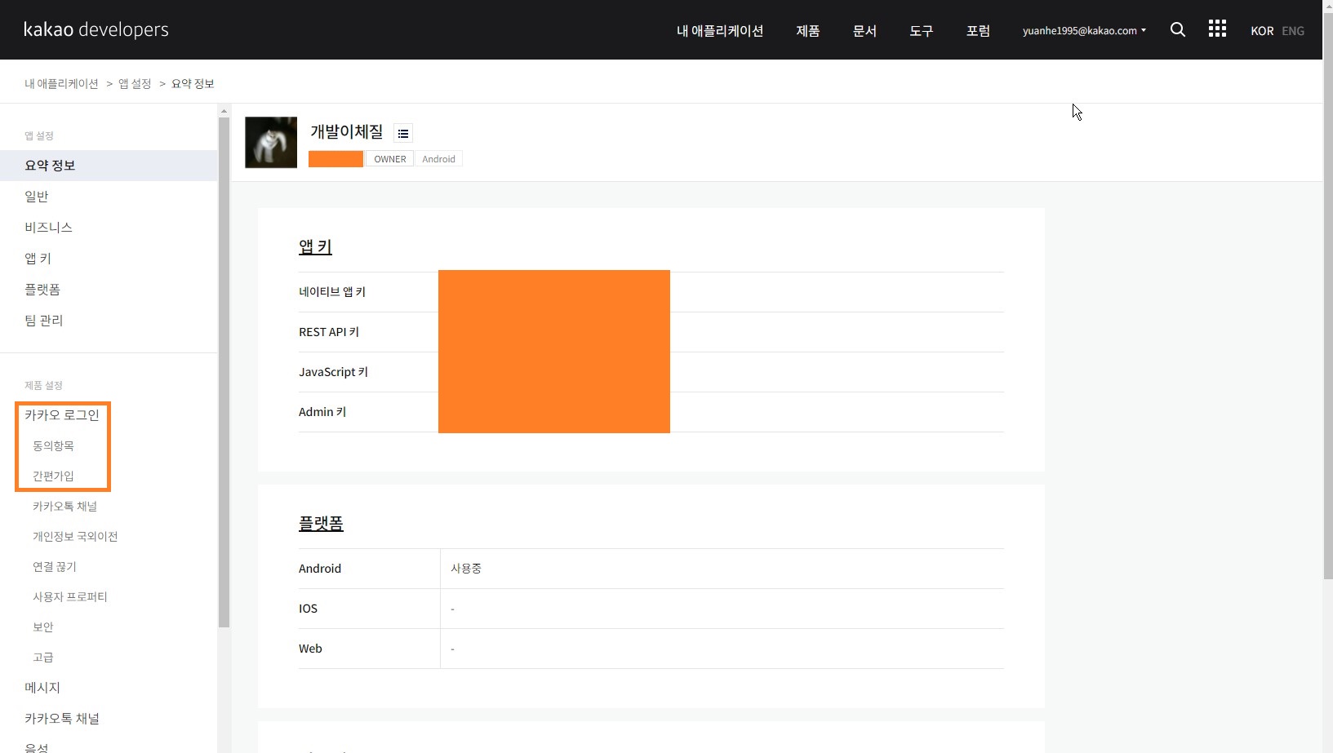
Task: Open the apps grid icon
Action: click(x=1217, y=29)
